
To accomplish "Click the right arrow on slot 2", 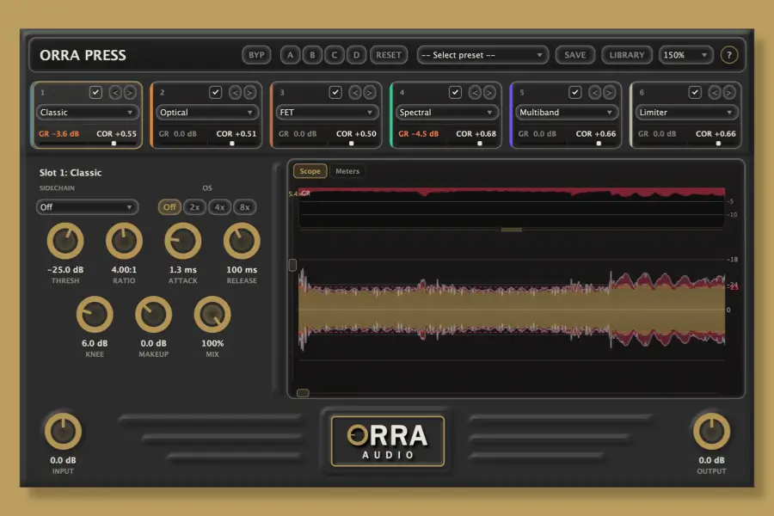I will [x=249, y=92].
